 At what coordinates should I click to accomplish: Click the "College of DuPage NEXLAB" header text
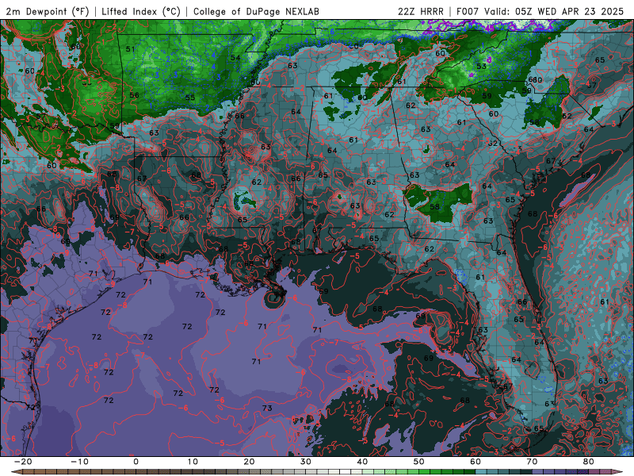pyautogui.click(x=256, y=11)
